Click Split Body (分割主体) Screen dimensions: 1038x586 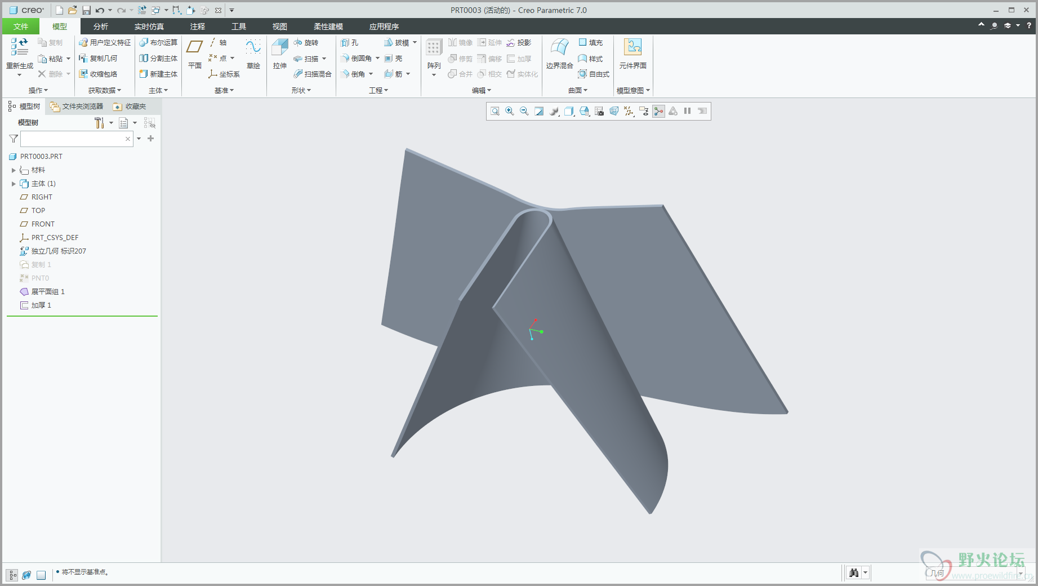point(158,58)
